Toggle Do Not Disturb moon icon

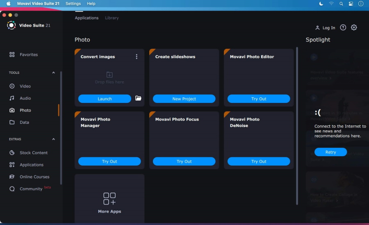coord(321,4)
